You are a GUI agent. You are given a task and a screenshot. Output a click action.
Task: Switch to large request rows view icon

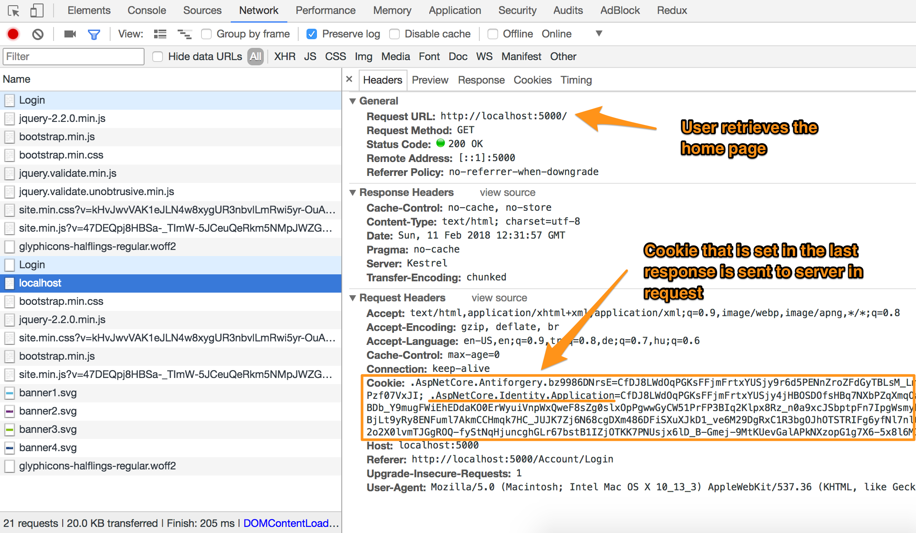click(x=160, y=34)
